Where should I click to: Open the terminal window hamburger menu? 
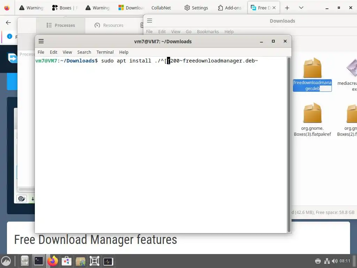pos(41,41)
